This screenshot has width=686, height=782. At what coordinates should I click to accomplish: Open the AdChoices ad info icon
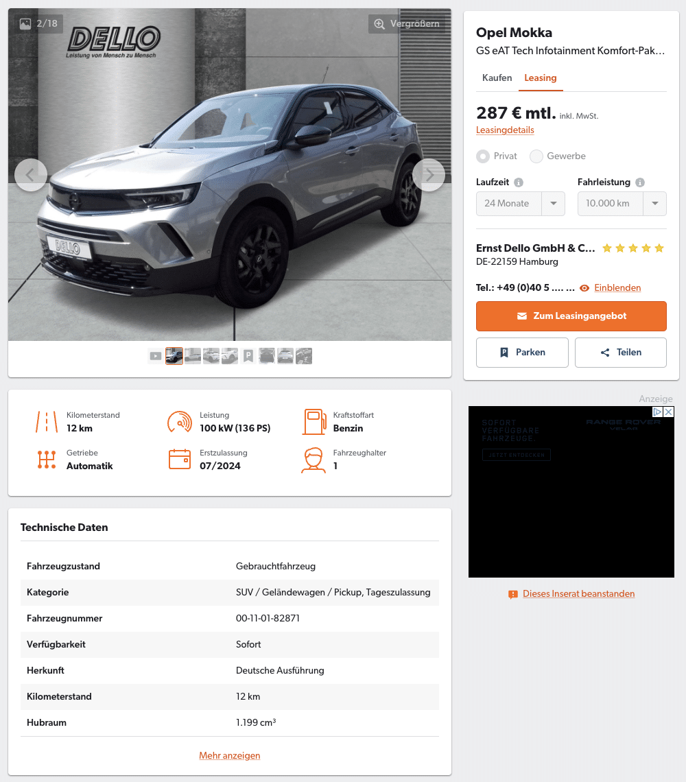658,412
